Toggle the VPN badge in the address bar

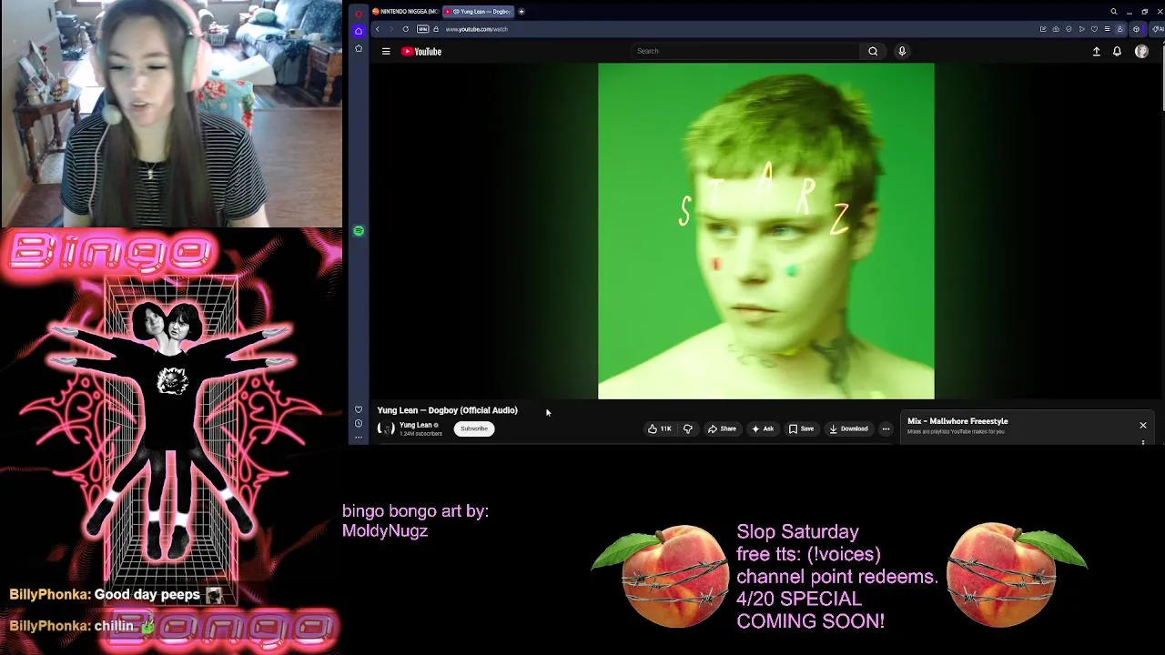tap(423, 29)
